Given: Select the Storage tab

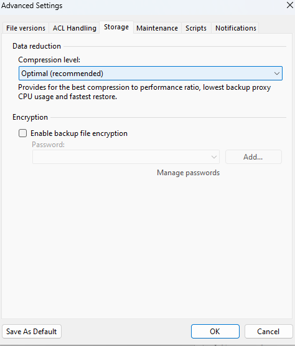Looking at the screenshot, I should pos(116,27).
